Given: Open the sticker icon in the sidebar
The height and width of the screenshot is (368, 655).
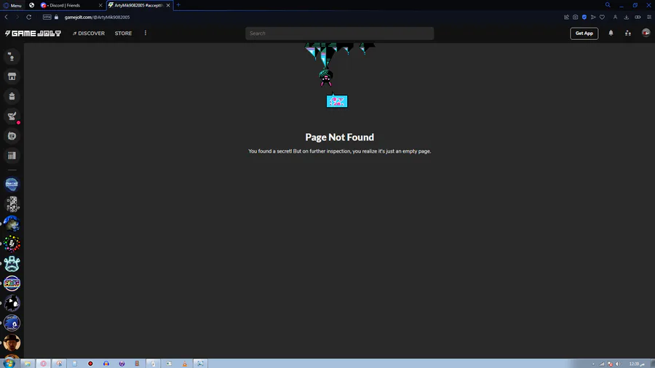Looking at the screenshot, I should pyautogui.click(x=12, y=136).
